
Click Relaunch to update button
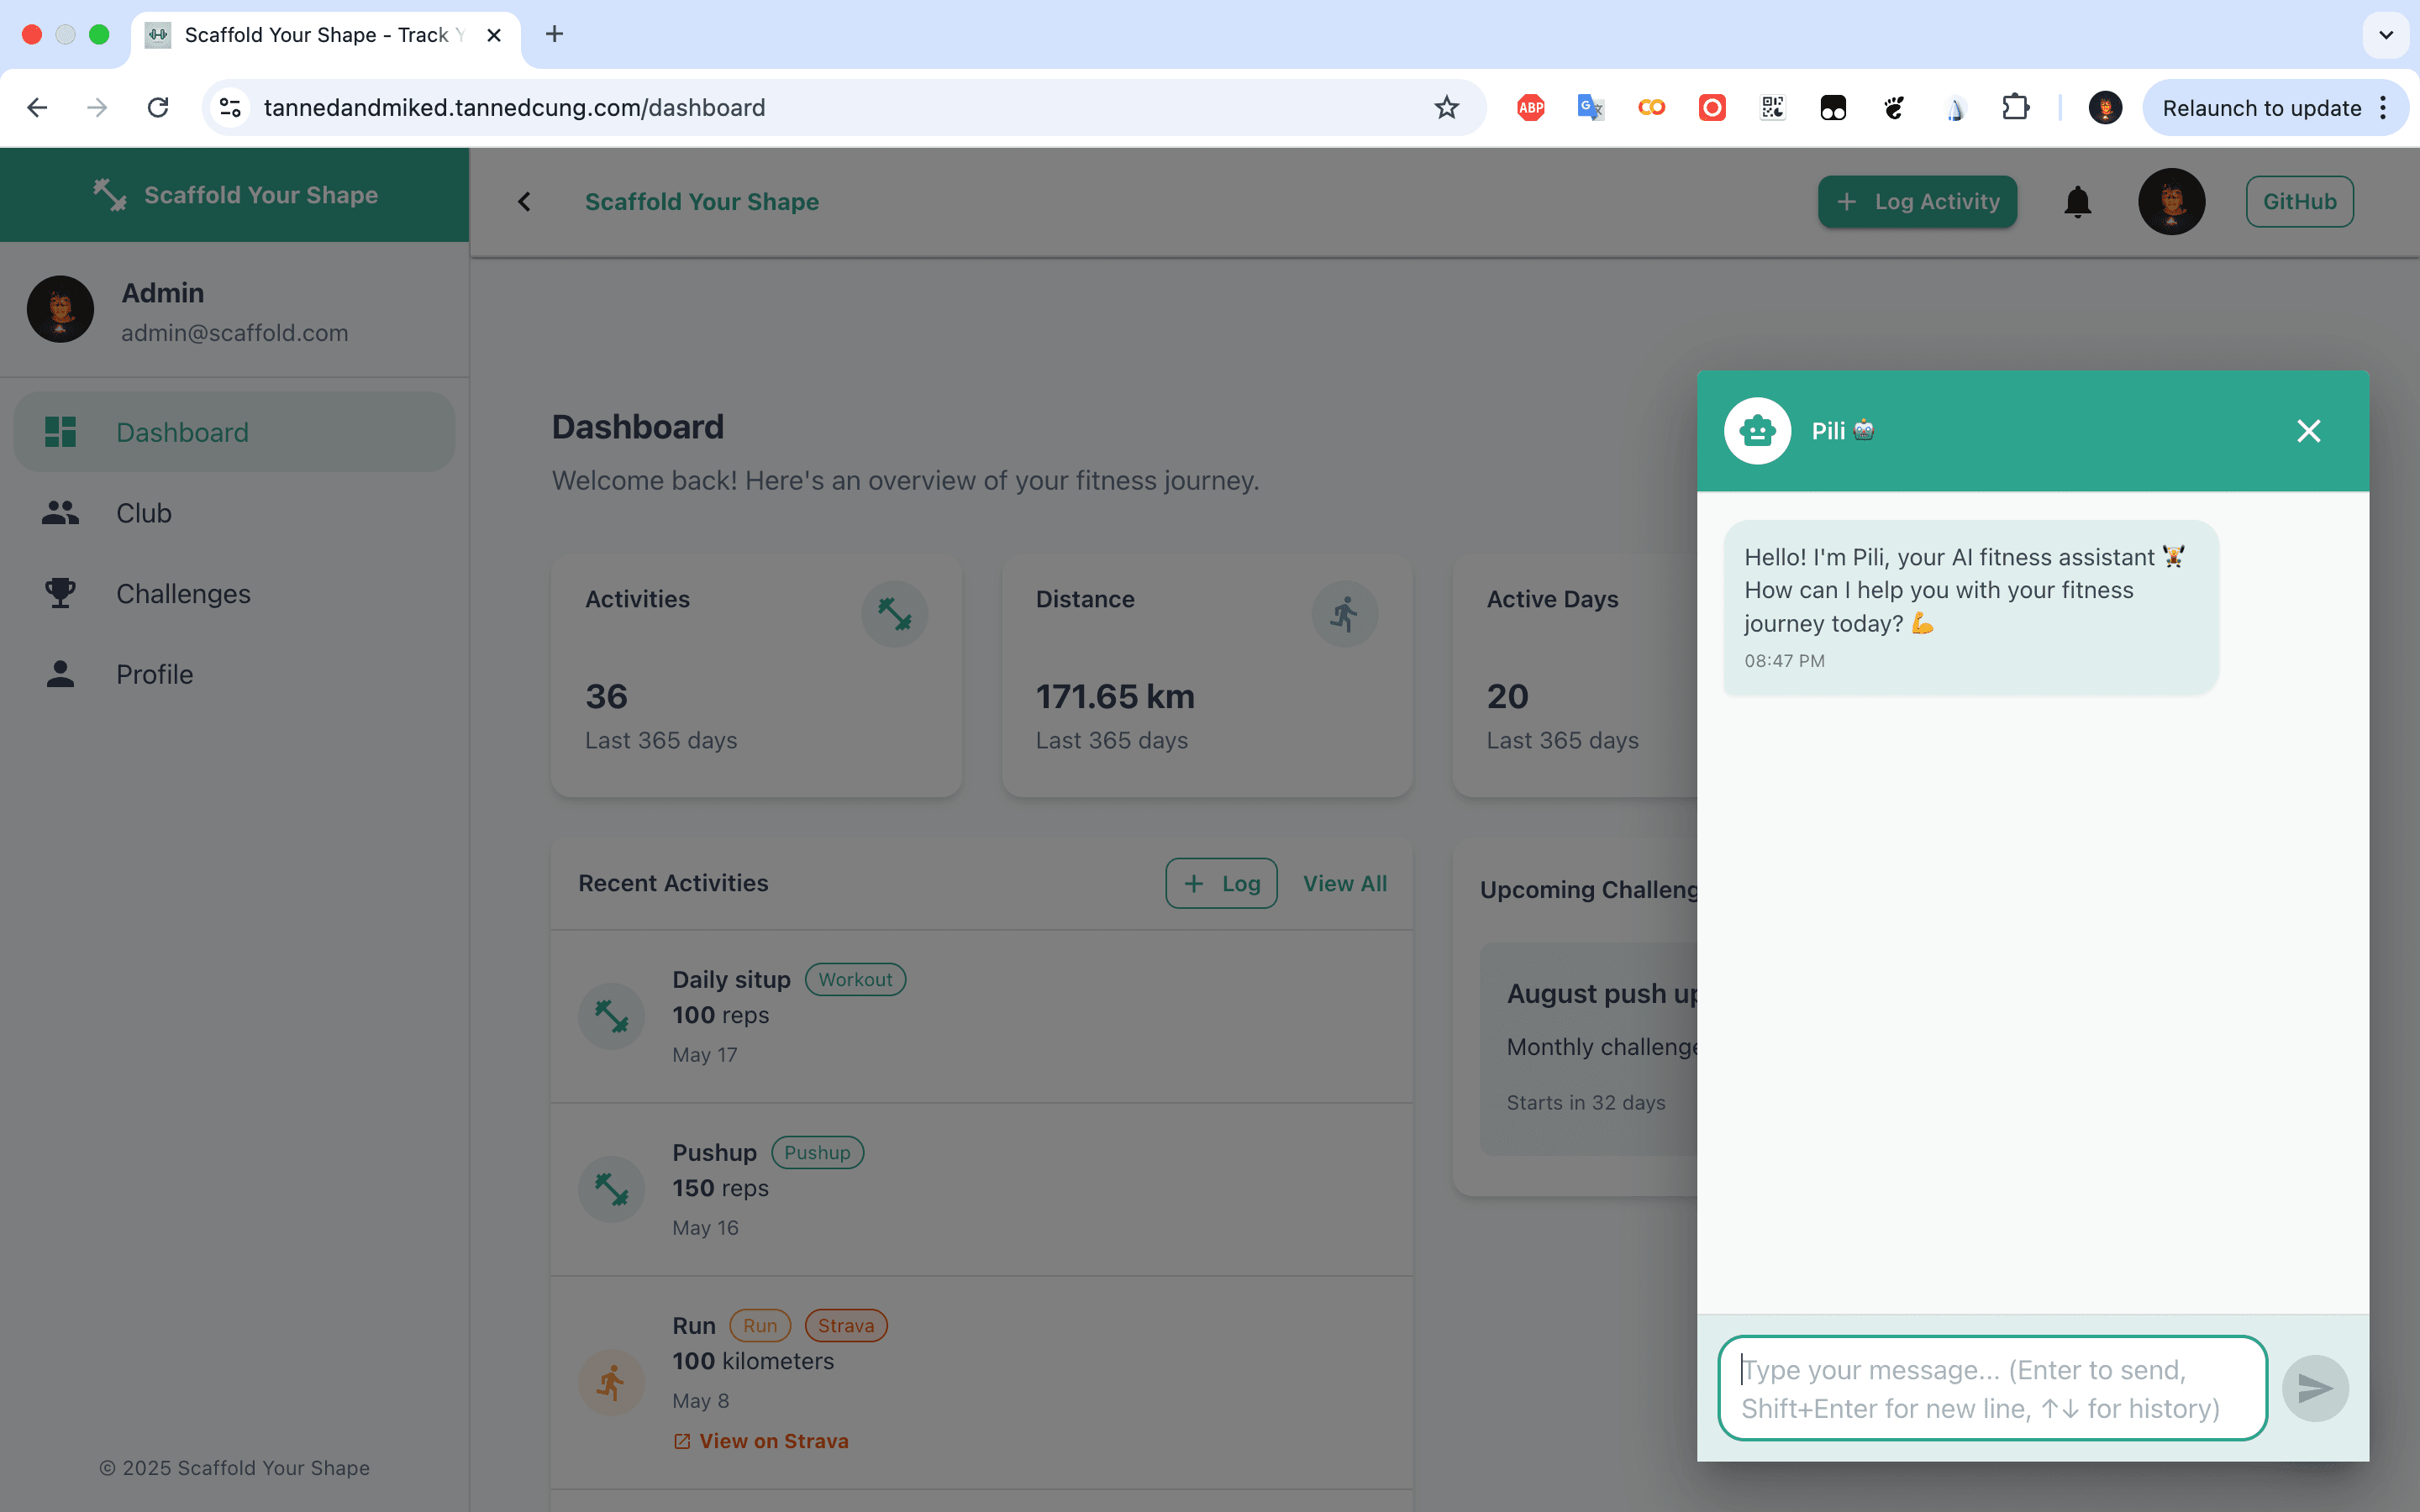[2261, 107]
